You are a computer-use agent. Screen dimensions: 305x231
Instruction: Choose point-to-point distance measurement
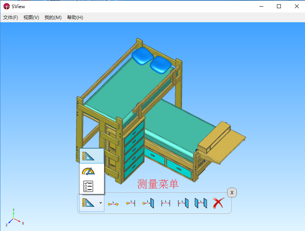point(113,204)
